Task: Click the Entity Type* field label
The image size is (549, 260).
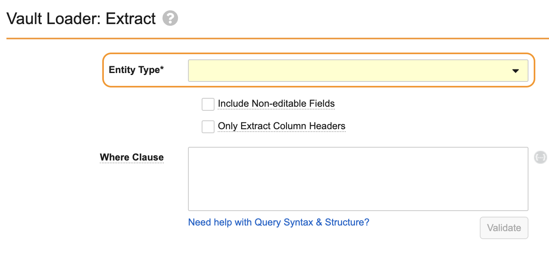Action: click(x=136, y=70)
